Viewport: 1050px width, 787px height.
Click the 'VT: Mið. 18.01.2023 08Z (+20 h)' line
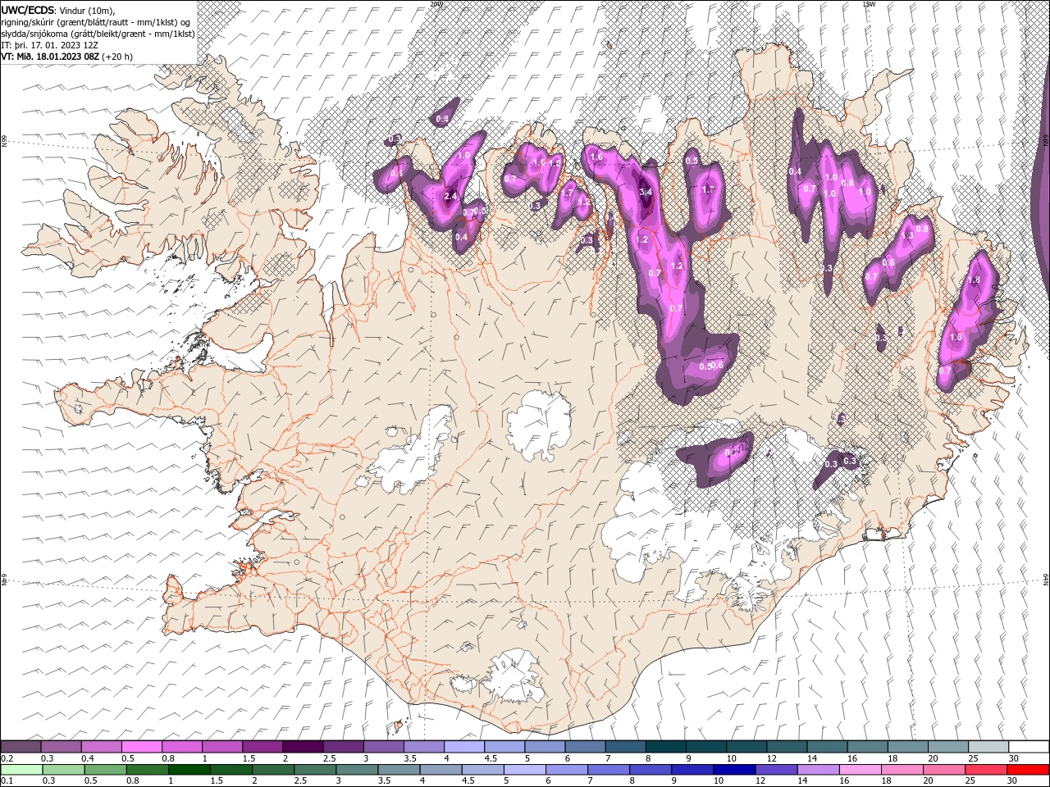[67, 57]
